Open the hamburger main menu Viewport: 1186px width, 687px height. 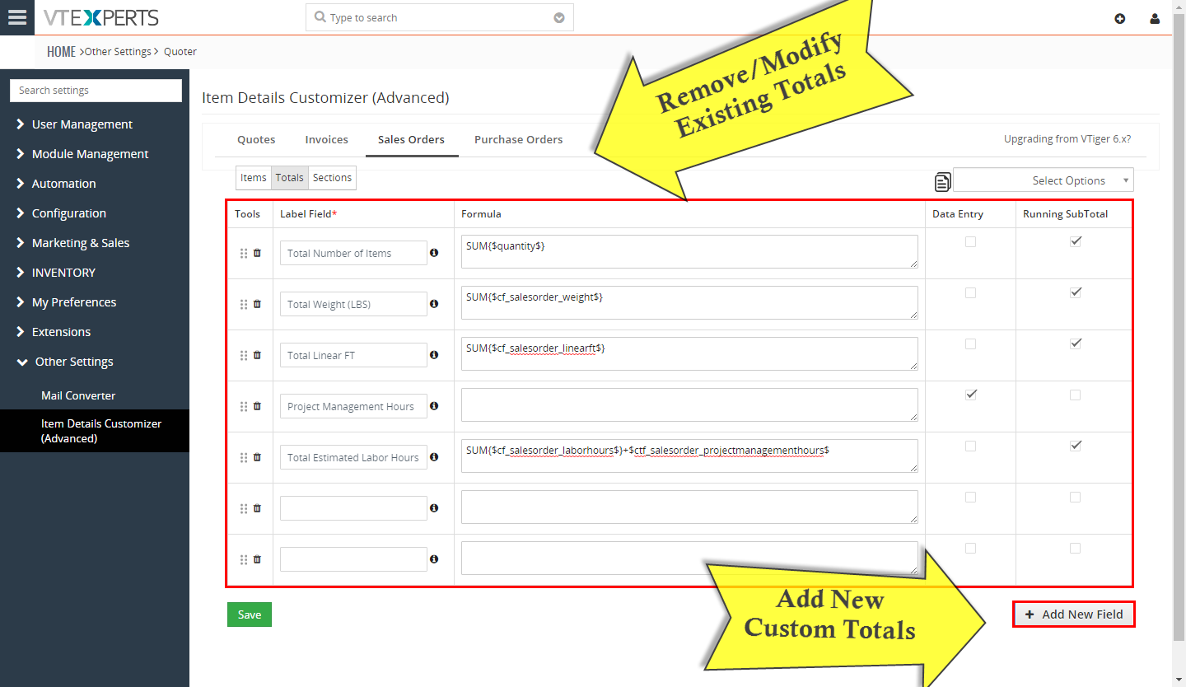point(17,17)
